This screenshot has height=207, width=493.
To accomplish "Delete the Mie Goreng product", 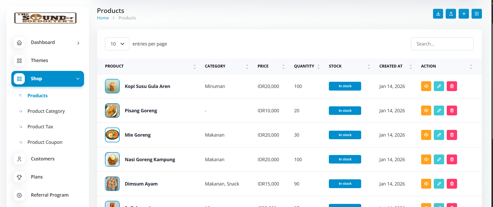I will point(452,135).
